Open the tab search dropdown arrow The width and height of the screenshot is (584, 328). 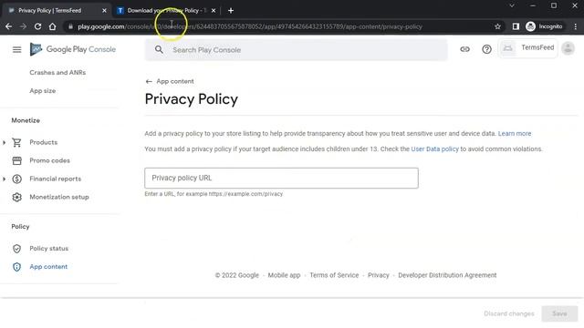click(512, 5)
